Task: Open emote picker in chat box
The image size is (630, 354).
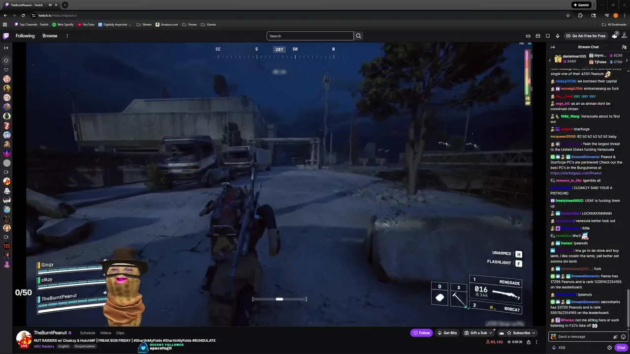Action: point(623,337)
